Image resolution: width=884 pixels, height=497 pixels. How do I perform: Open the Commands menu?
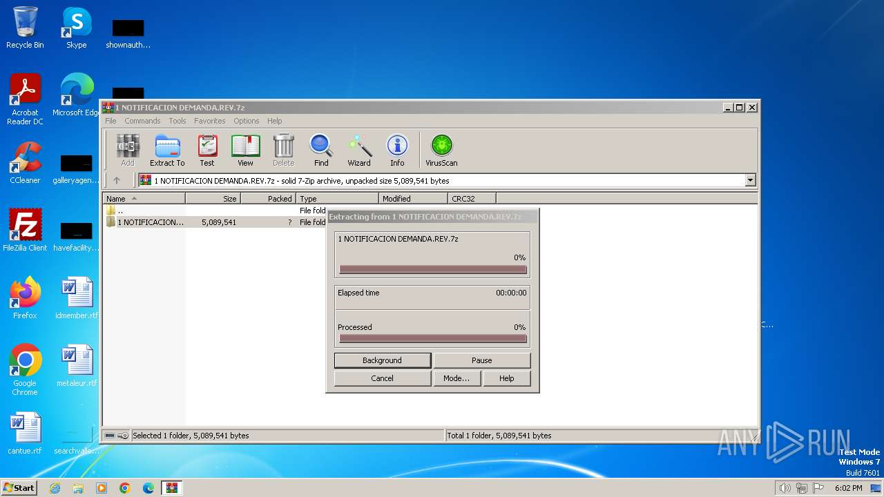(142, 121)
